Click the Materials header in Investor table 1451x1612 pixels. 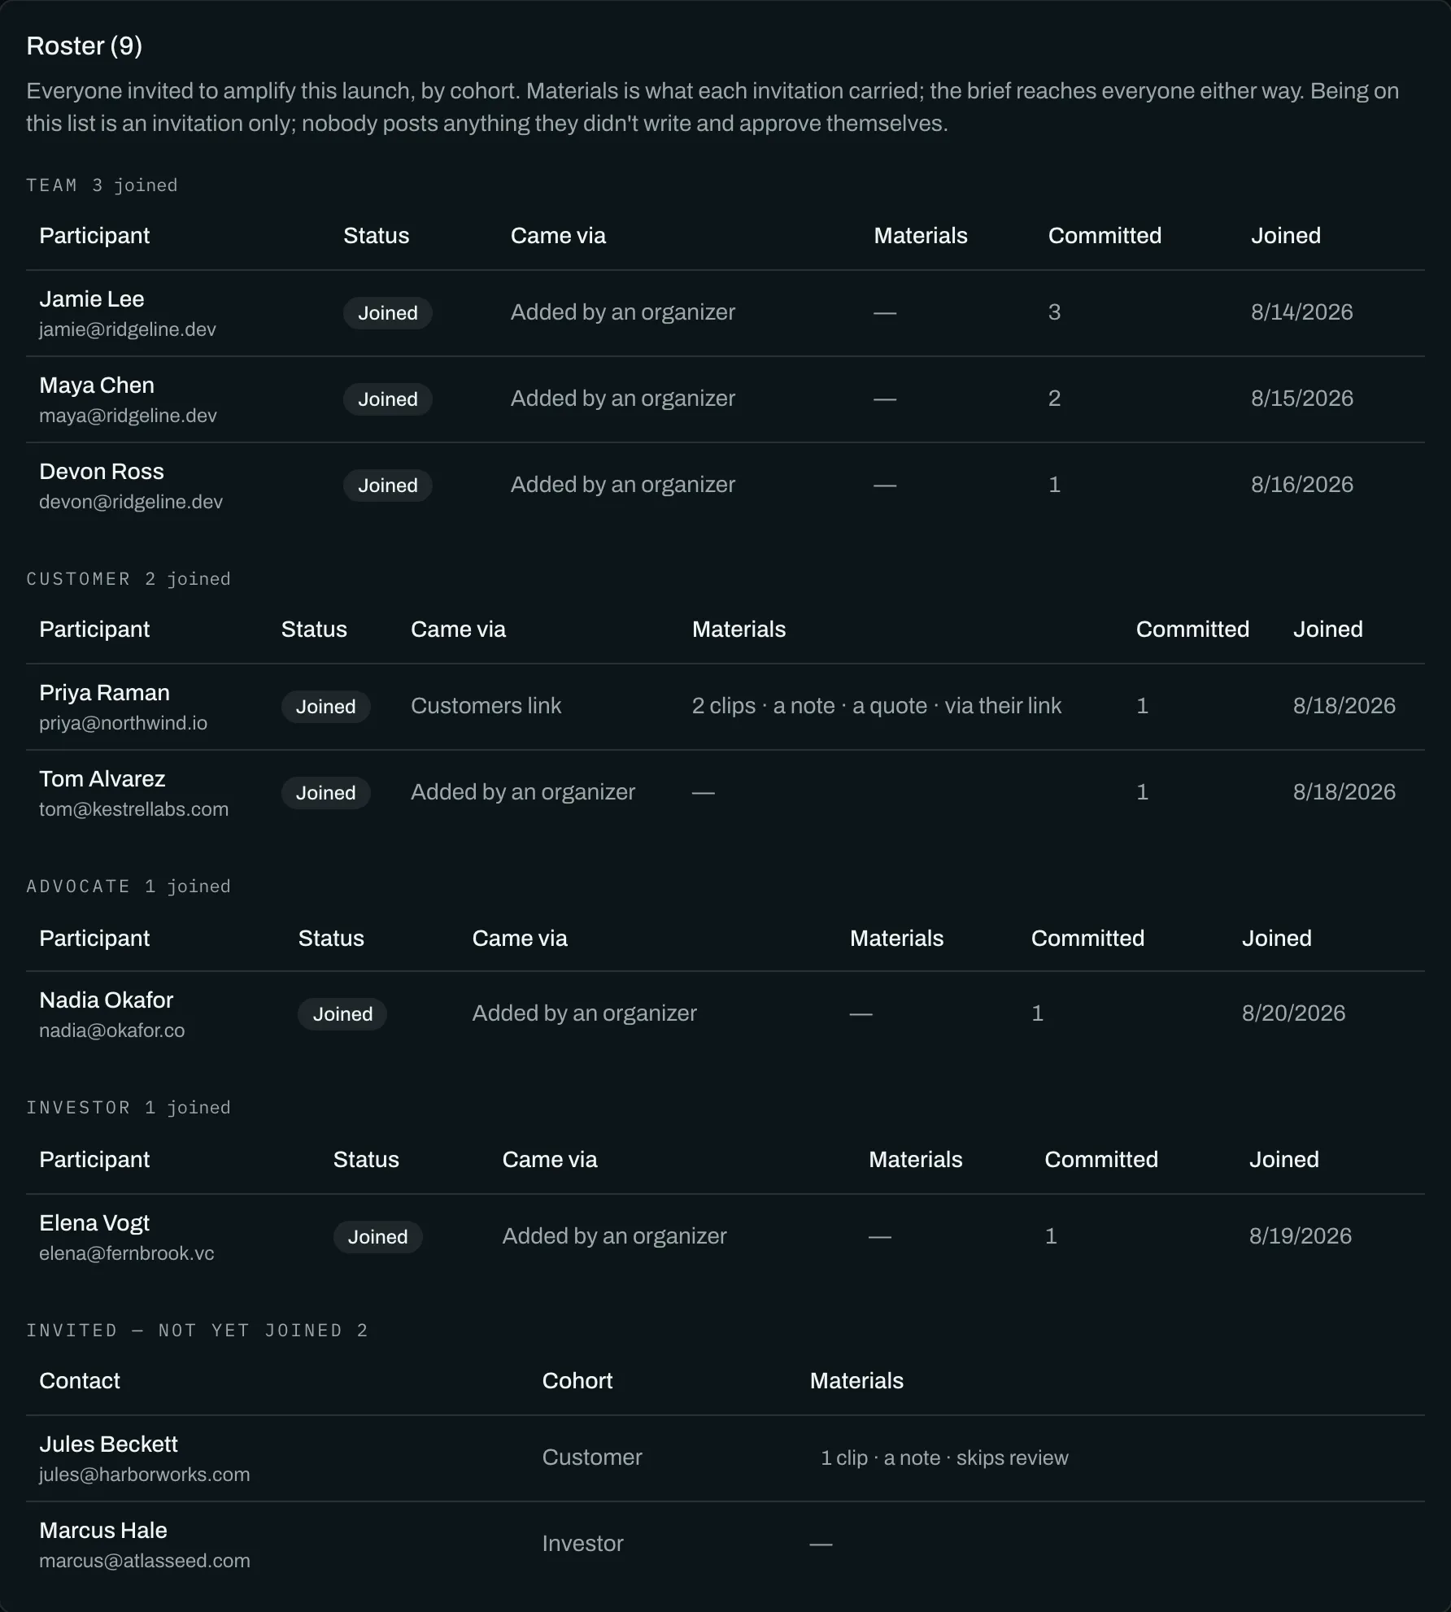coord(915,1160)
